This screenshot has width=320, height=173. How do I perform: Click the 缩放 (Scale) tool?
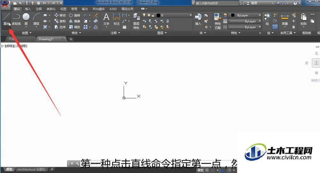(x=75, y=27)
